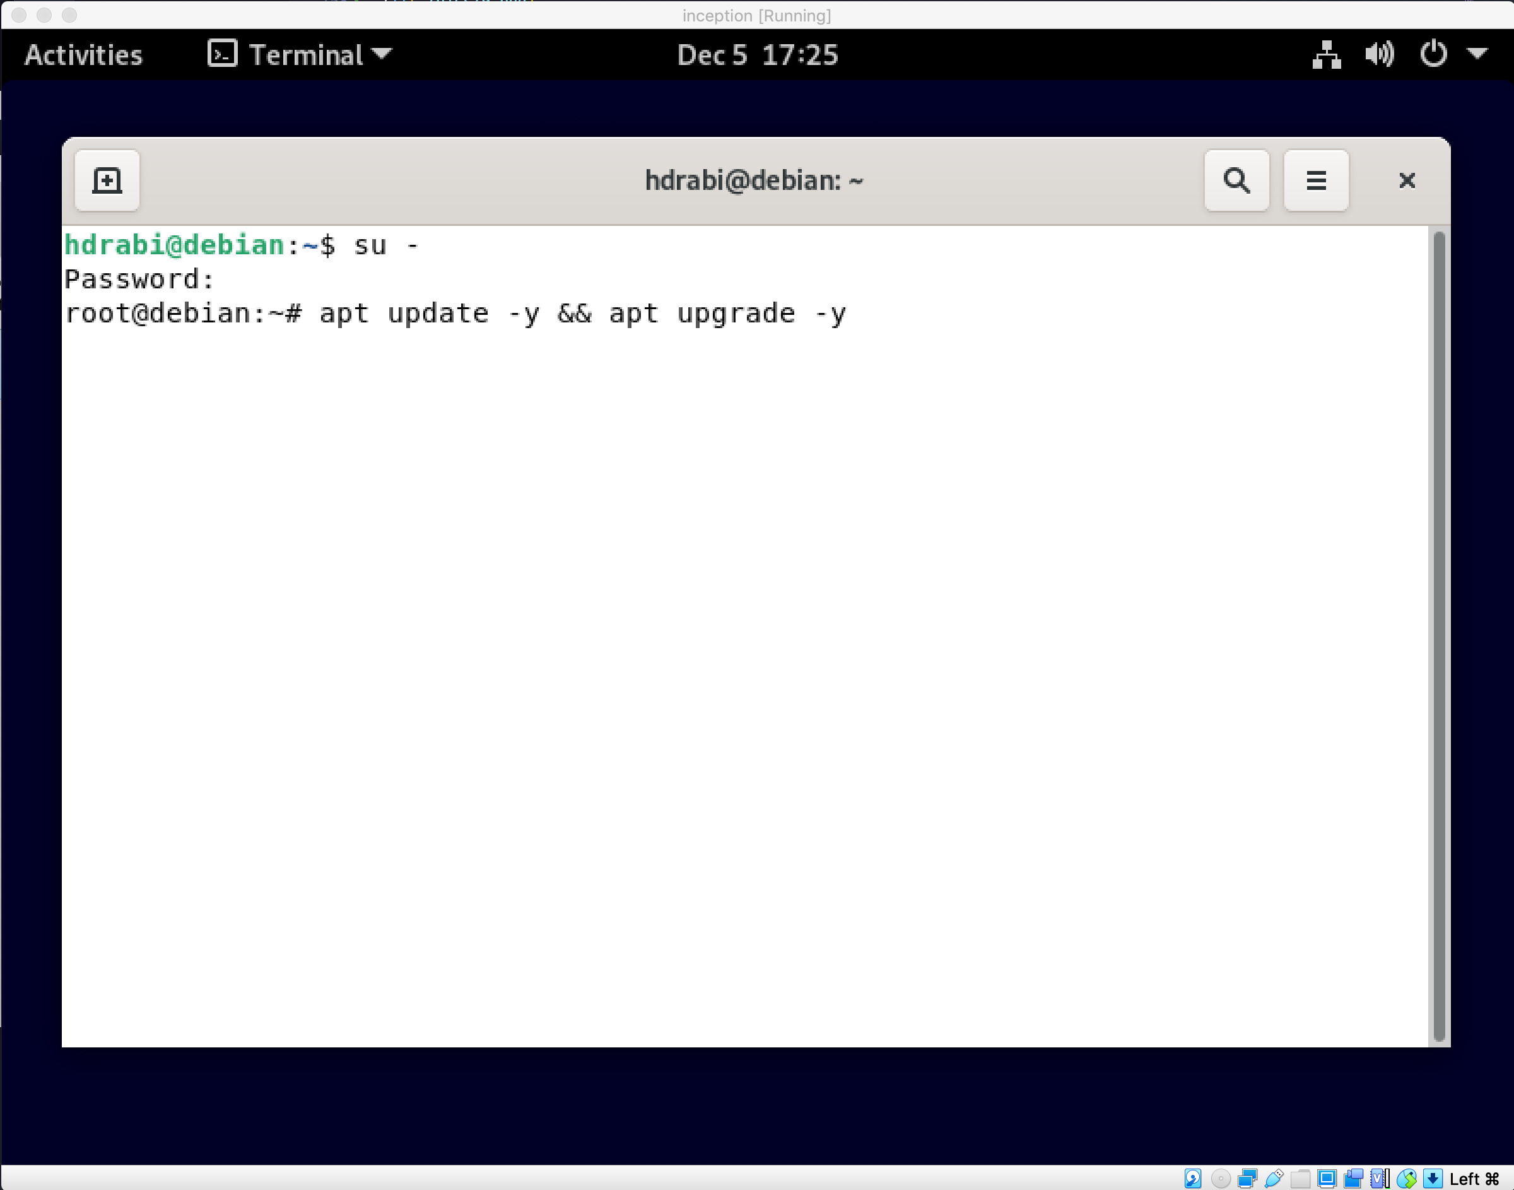Click the power icon in top bar
This screenshot has width=1514, height=1190.
[x=1433, y=54]
